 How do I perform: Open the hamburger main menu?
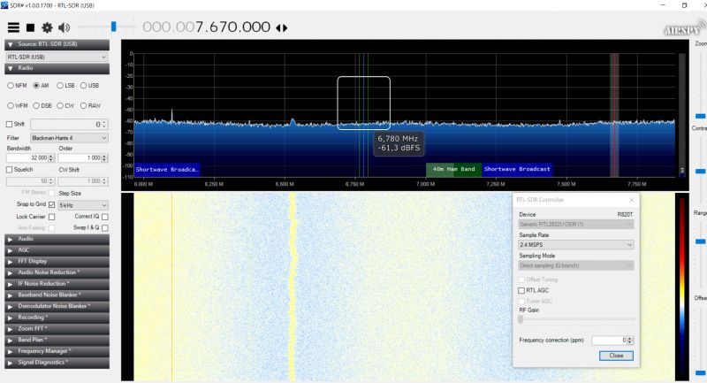pyautogui.click(x=13, y=27)
